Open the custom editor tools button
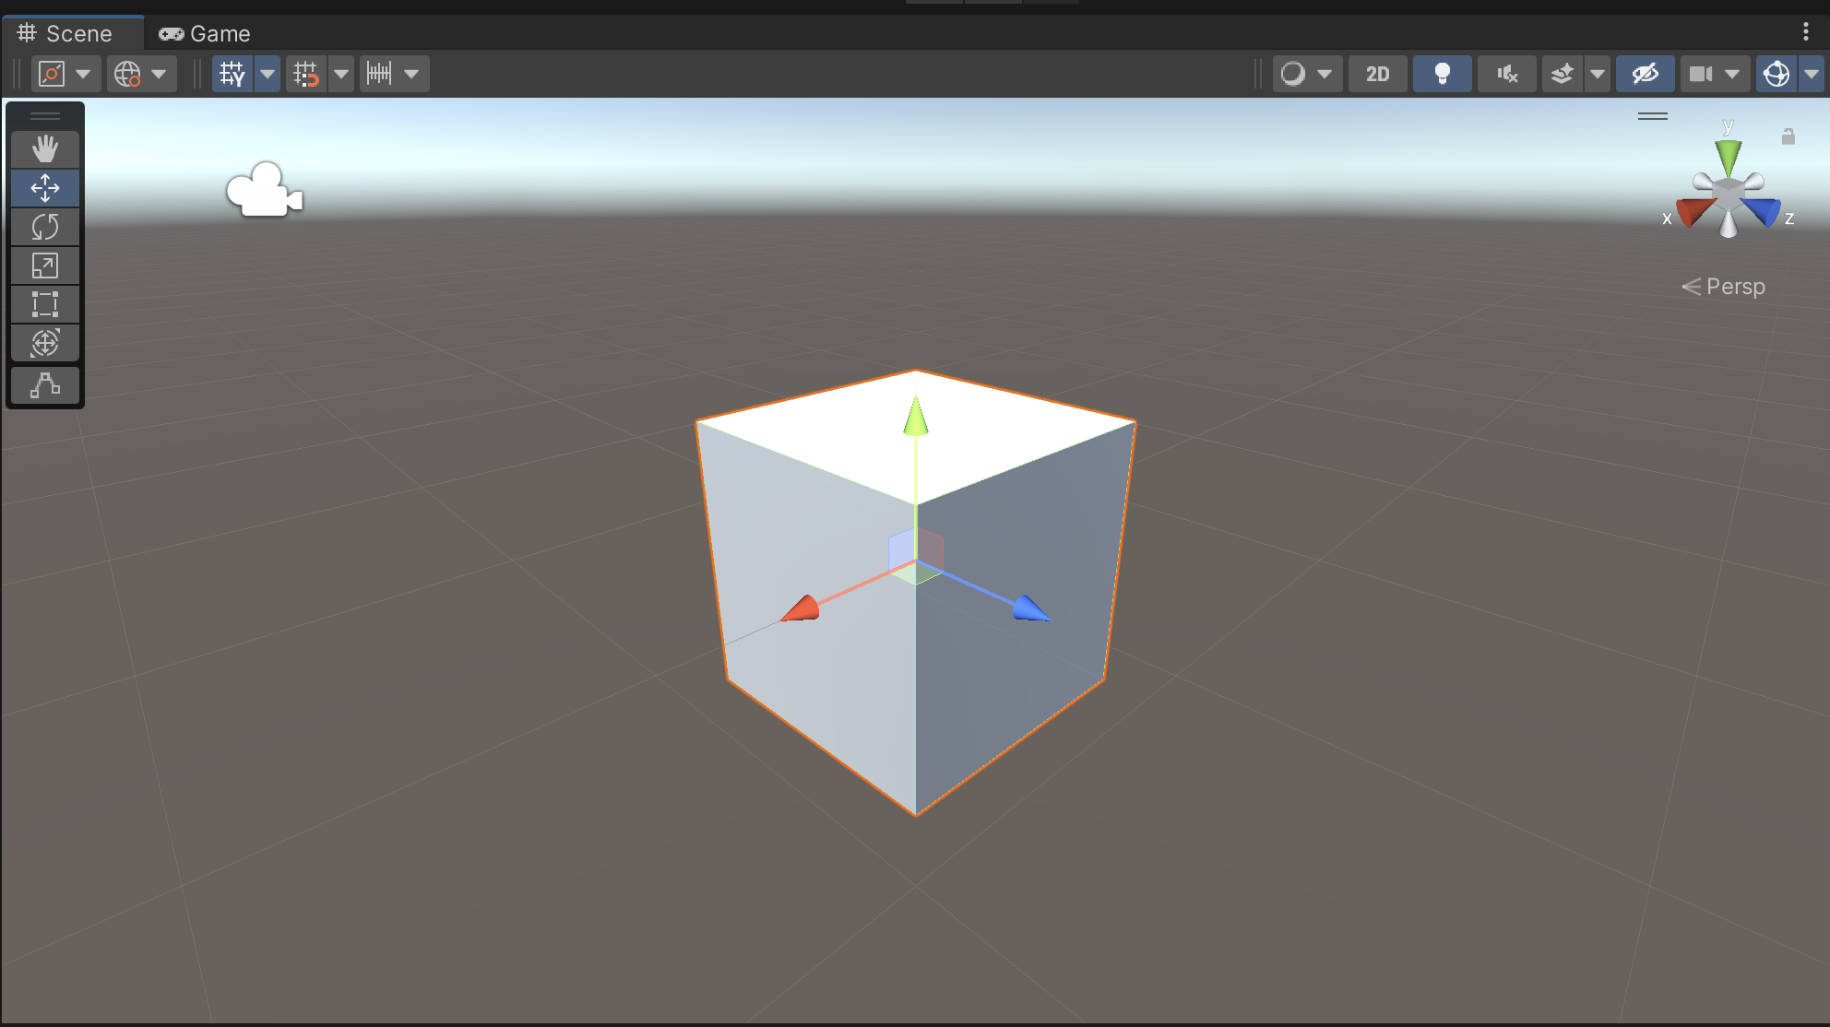This screenshot has height=1027, width=1830. coord(44,384)
